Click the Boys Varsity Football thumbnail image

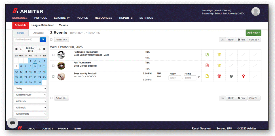pos(61,76)
